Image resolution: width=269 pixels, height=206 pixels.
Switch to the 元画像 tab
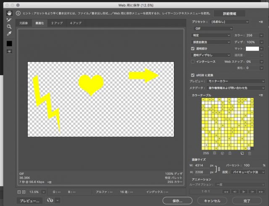24,23
